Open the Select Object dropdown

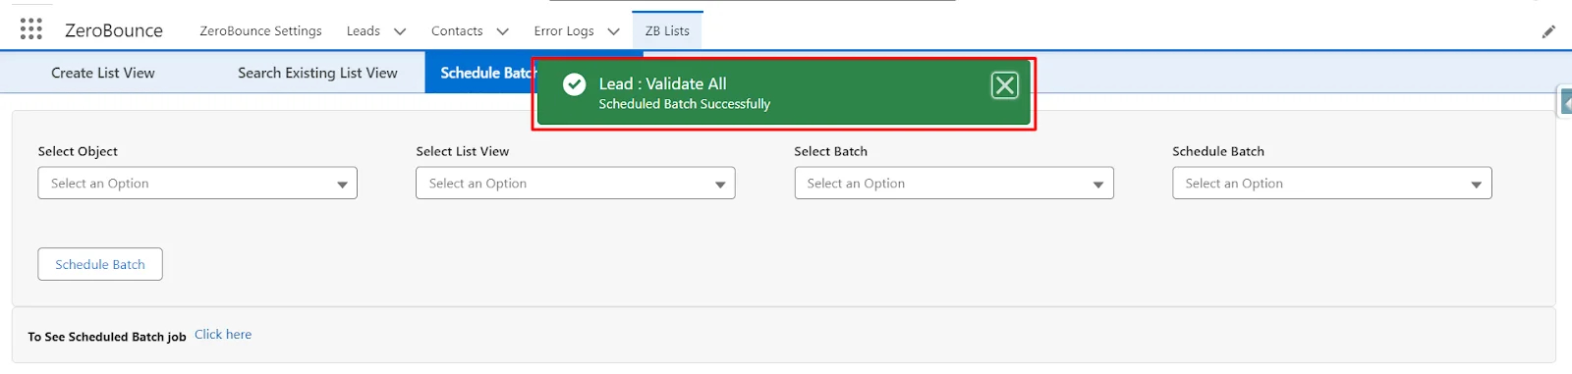[x=197, y=183]
